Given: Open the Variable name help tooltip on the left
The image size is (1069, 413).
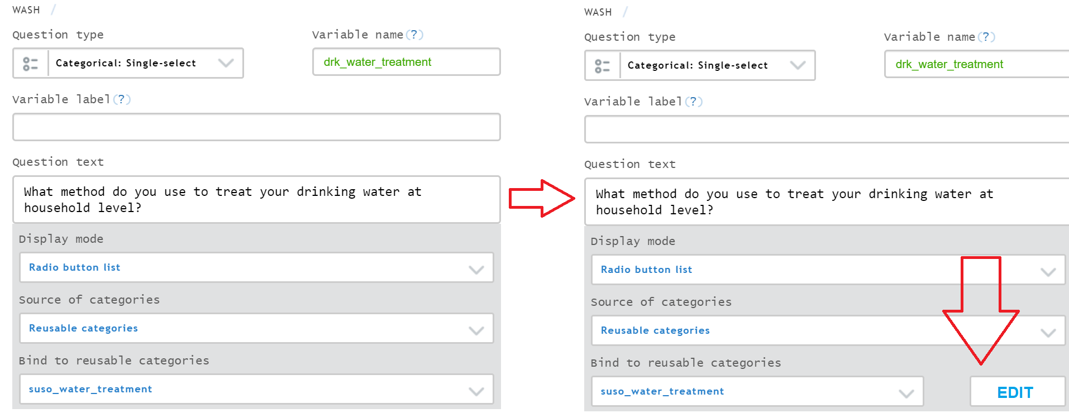Looking at the screenshot, I should pos(414,34).
